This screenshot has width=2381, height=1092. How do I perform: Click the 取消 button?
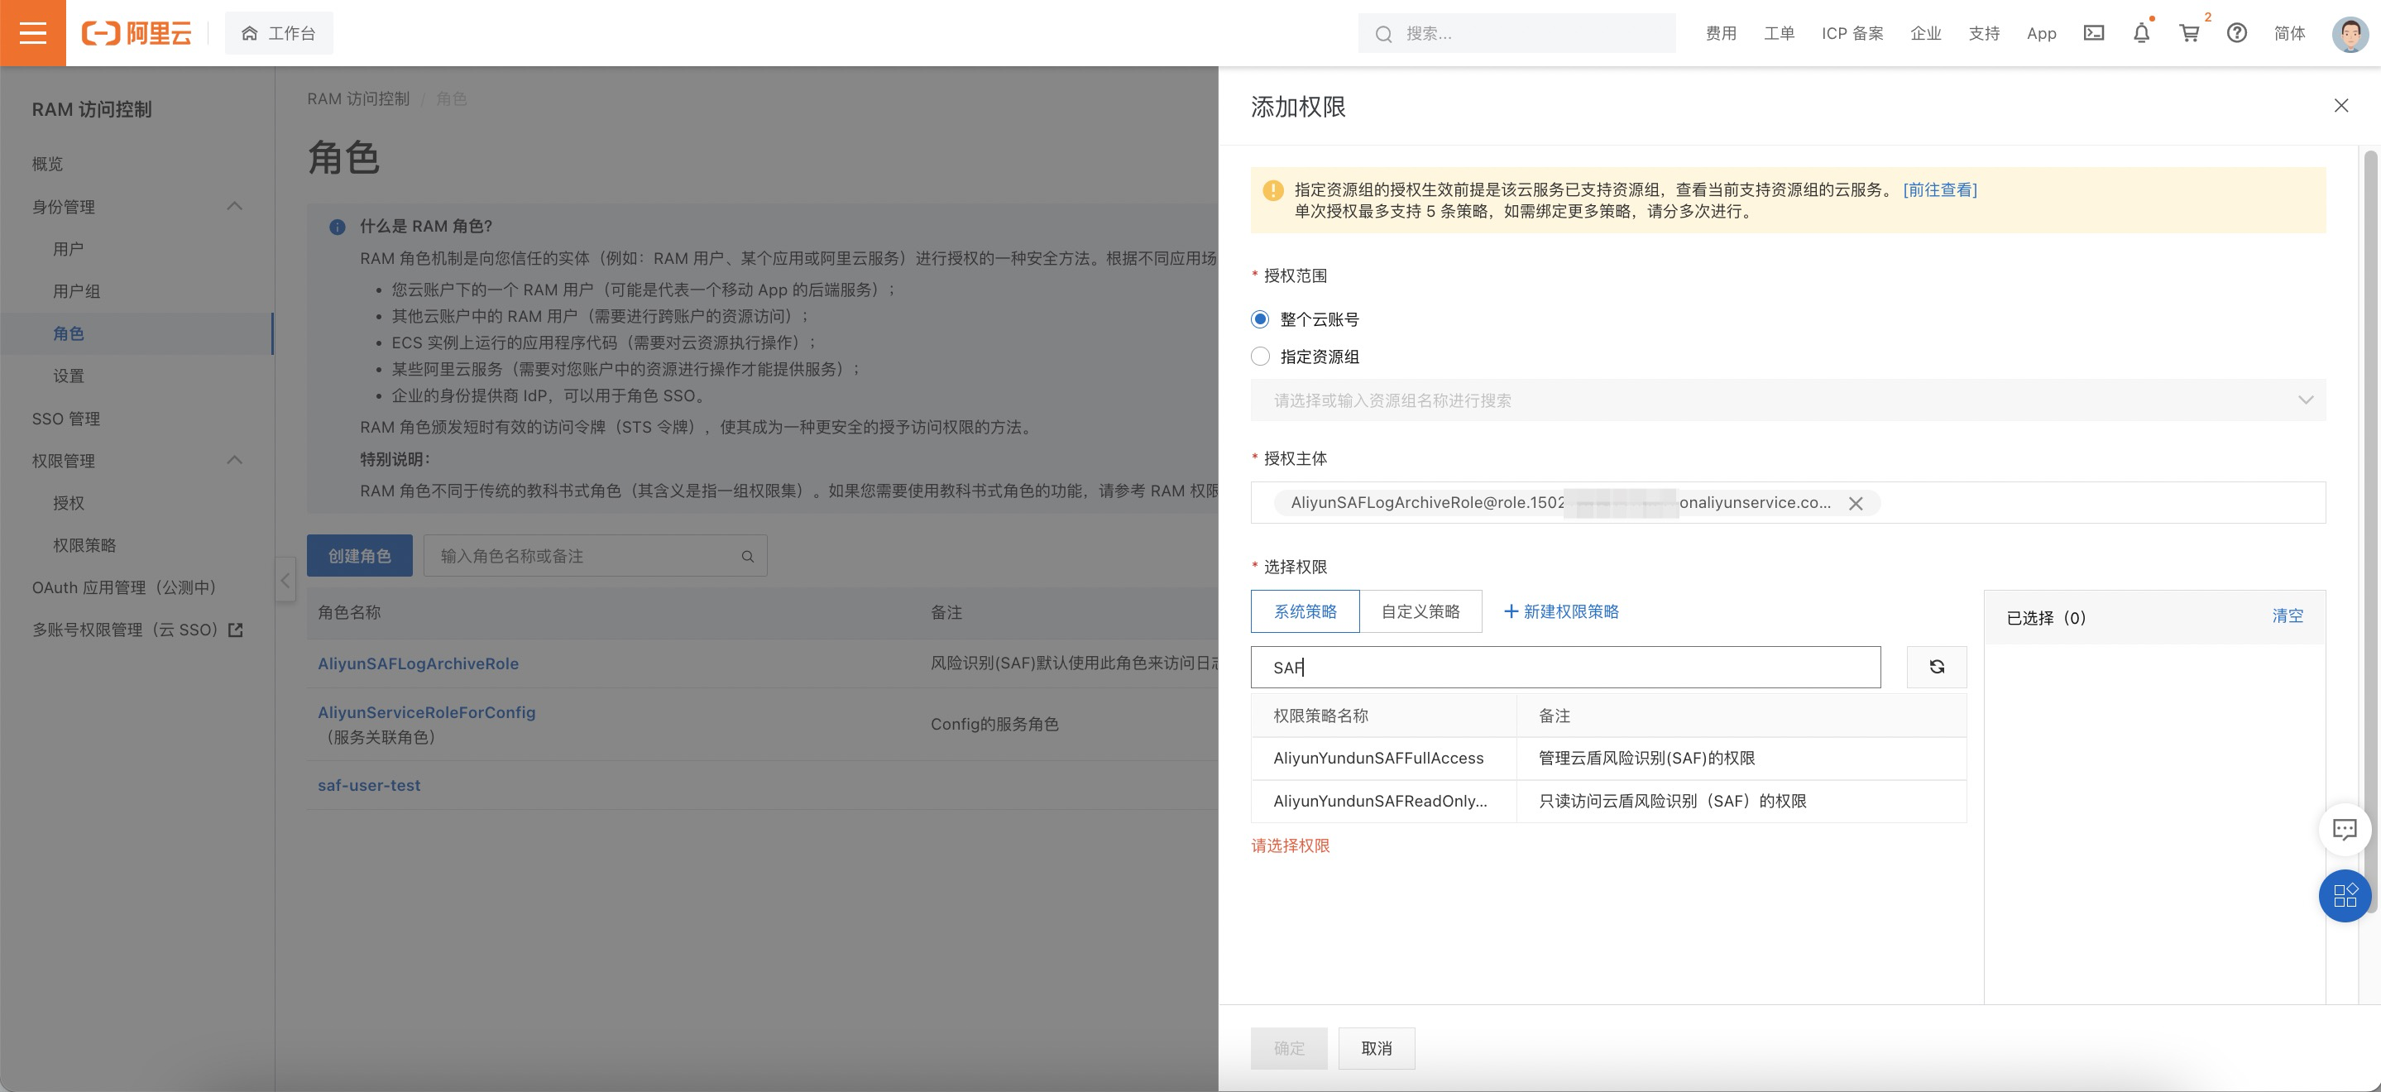pos(1377,1047)
